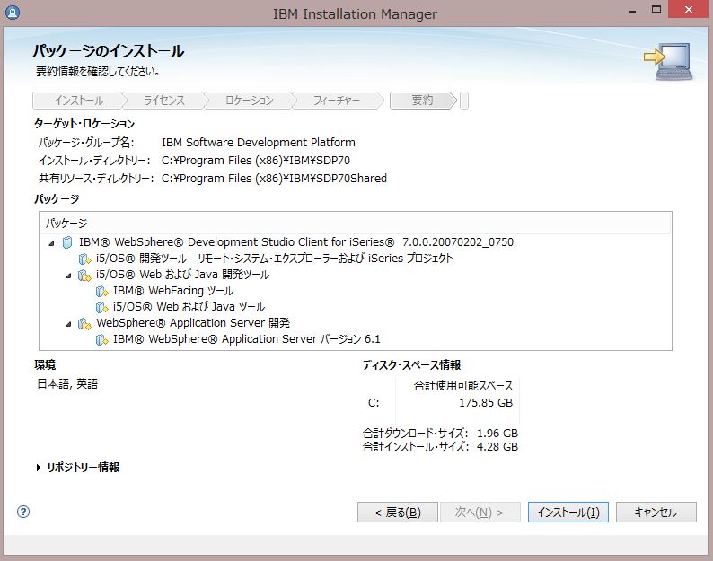Click the 戻る(B) back button
The width and height of the screenshot is (713, 561).
click(x=398, y=513)
